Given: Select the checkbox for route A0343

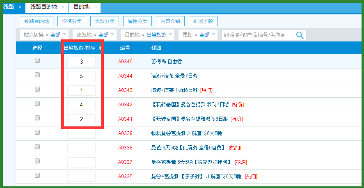Looking at the screenshot, I should coord(37,89).
